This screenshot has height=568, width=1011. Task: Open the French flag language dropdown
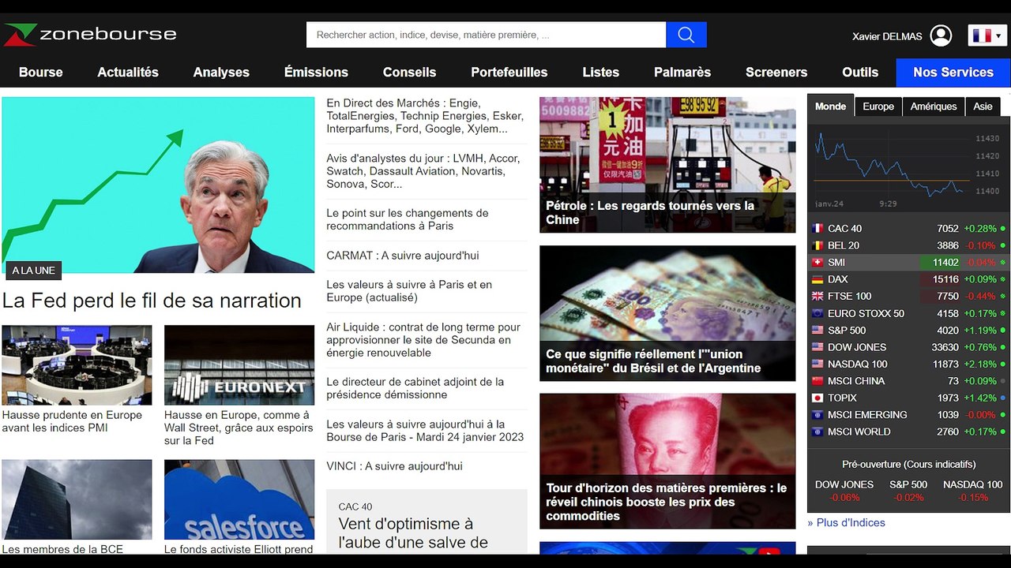(x=987, y=35)
